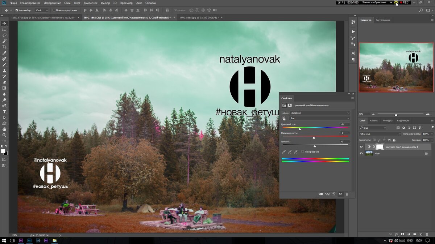
Task: Clip adjustment to layer below in Properties
Action: (x=320, y=194)
